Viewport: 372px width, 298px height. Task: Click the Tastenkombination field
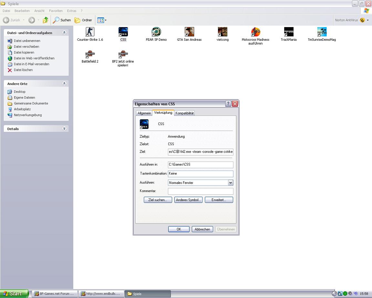[201, 174]
